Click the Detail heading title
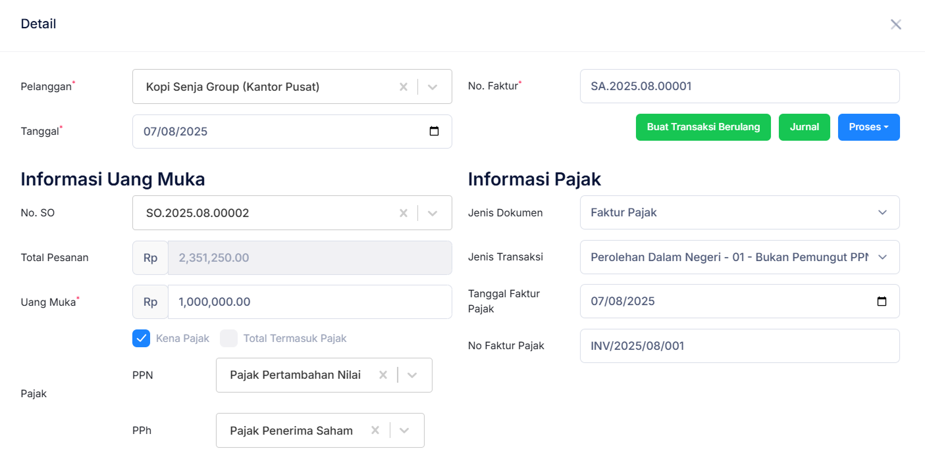Screen dimensions: 925x457 [x=38, y=24]
